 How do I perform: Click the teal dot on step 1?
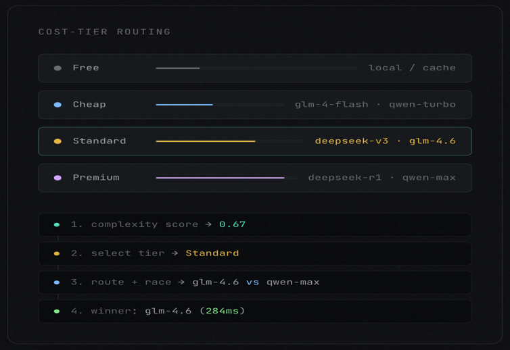[57, 224]
